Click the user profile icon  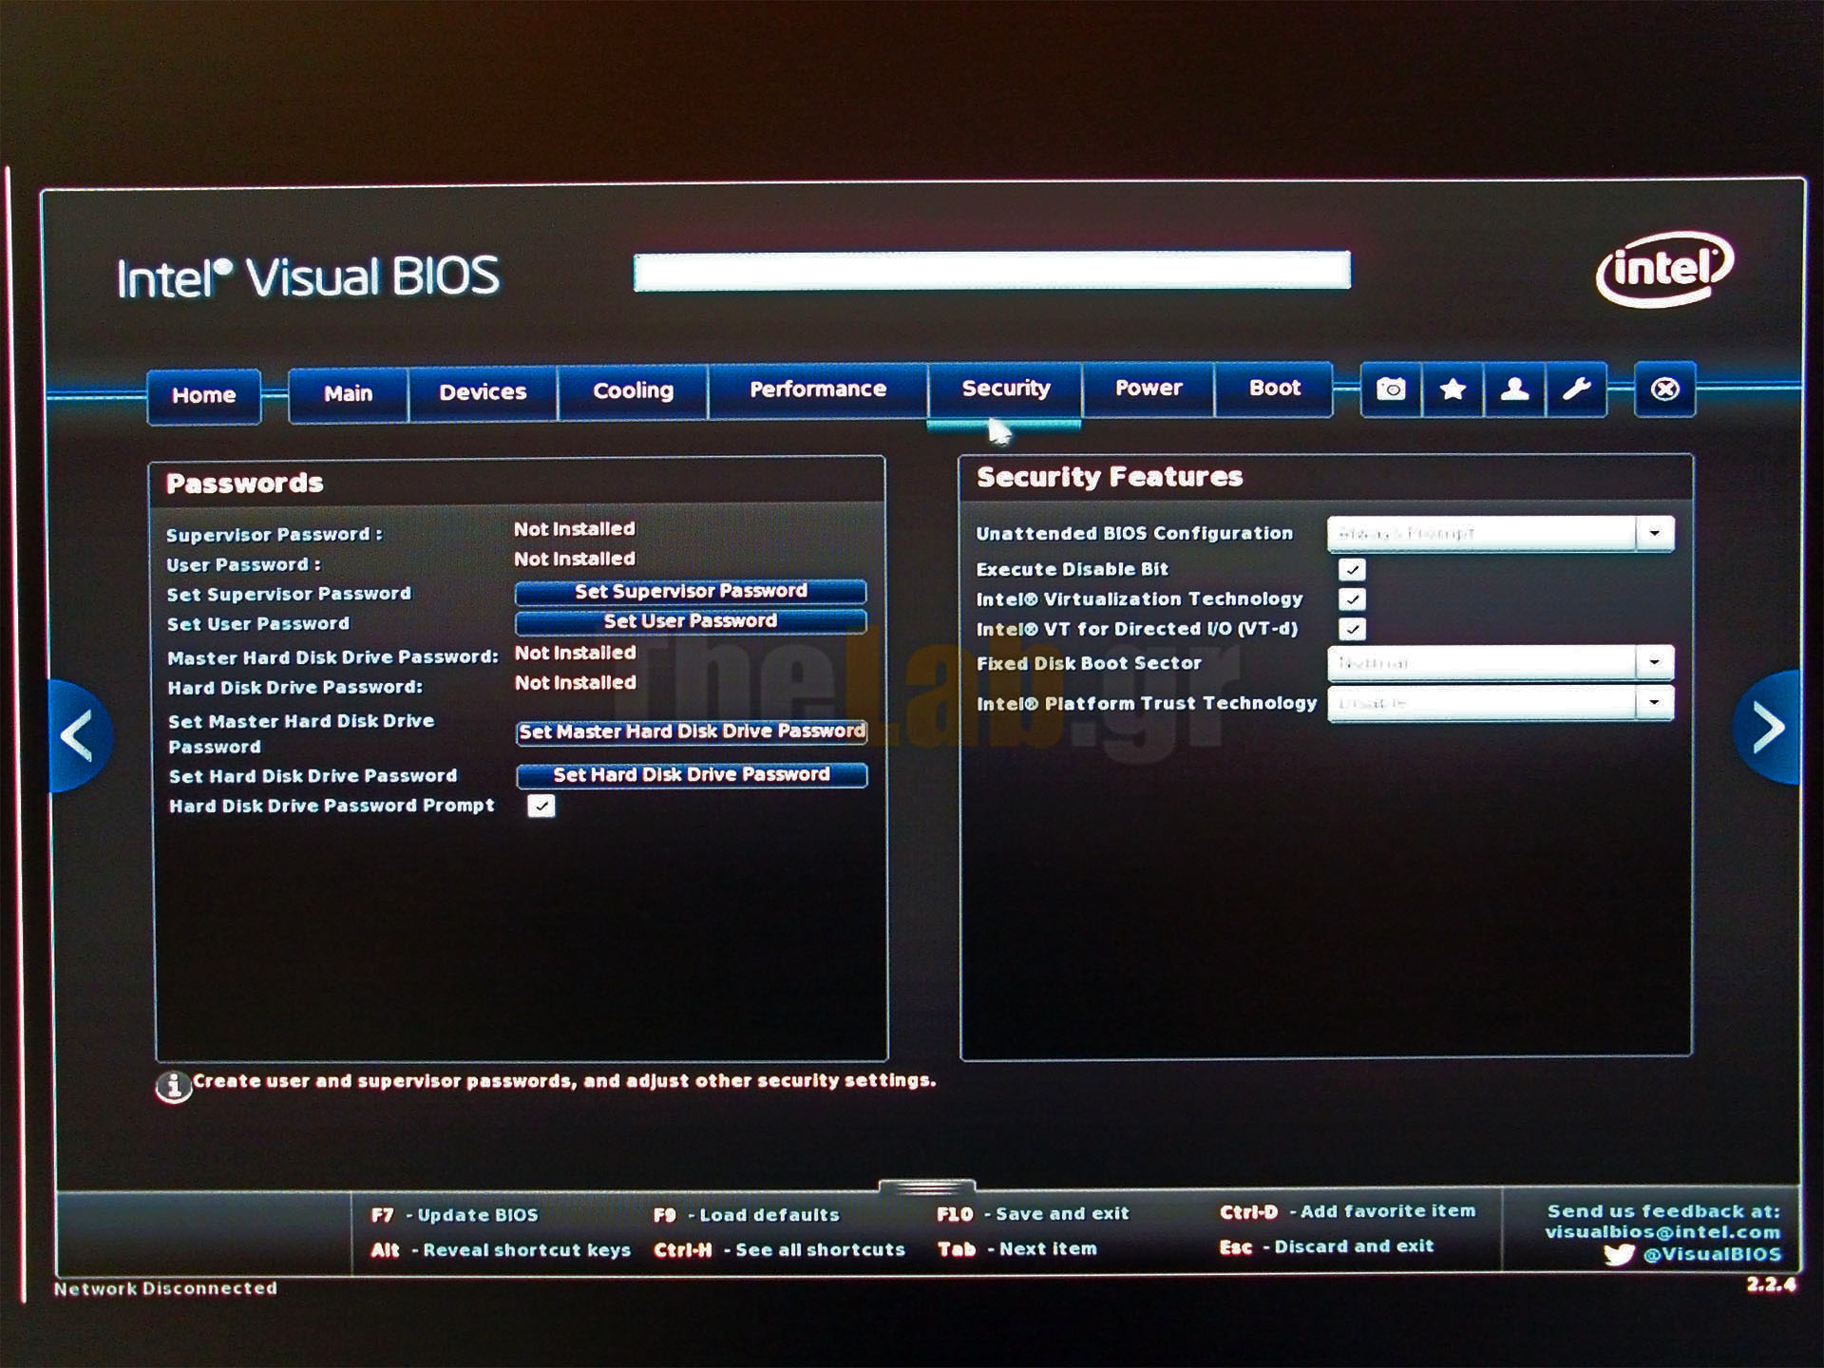coord(1514,389)
